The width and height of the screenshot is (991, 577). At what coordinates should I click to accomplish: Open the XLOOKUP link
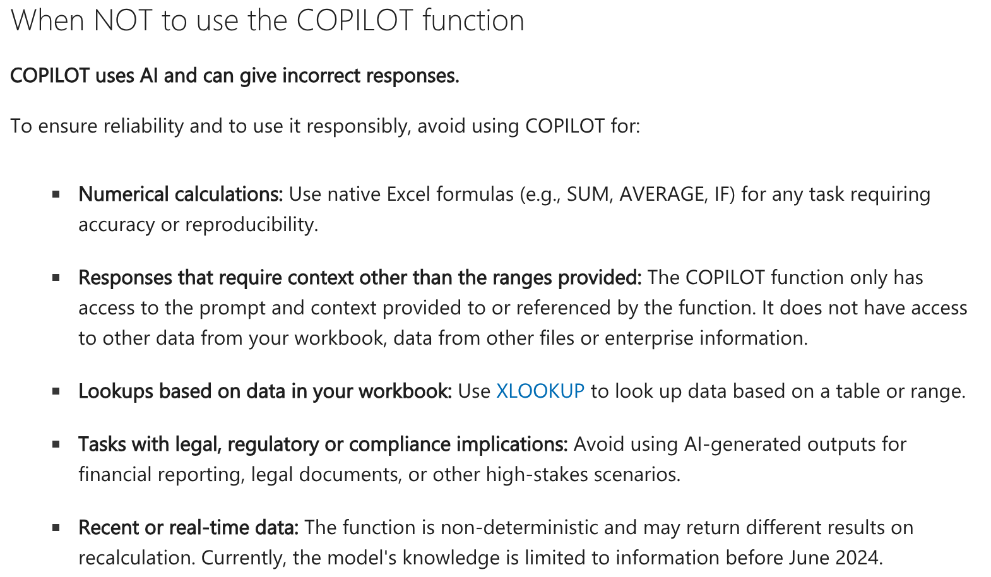(x=540, y=391)
